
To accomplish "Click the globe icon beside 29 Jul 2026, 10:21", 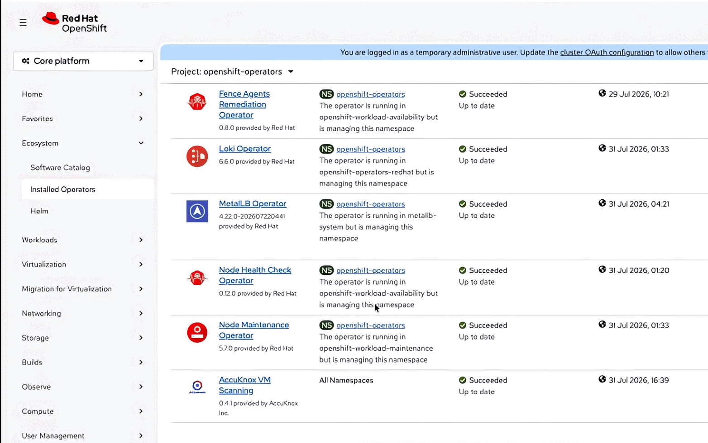I will click(602, 94).
